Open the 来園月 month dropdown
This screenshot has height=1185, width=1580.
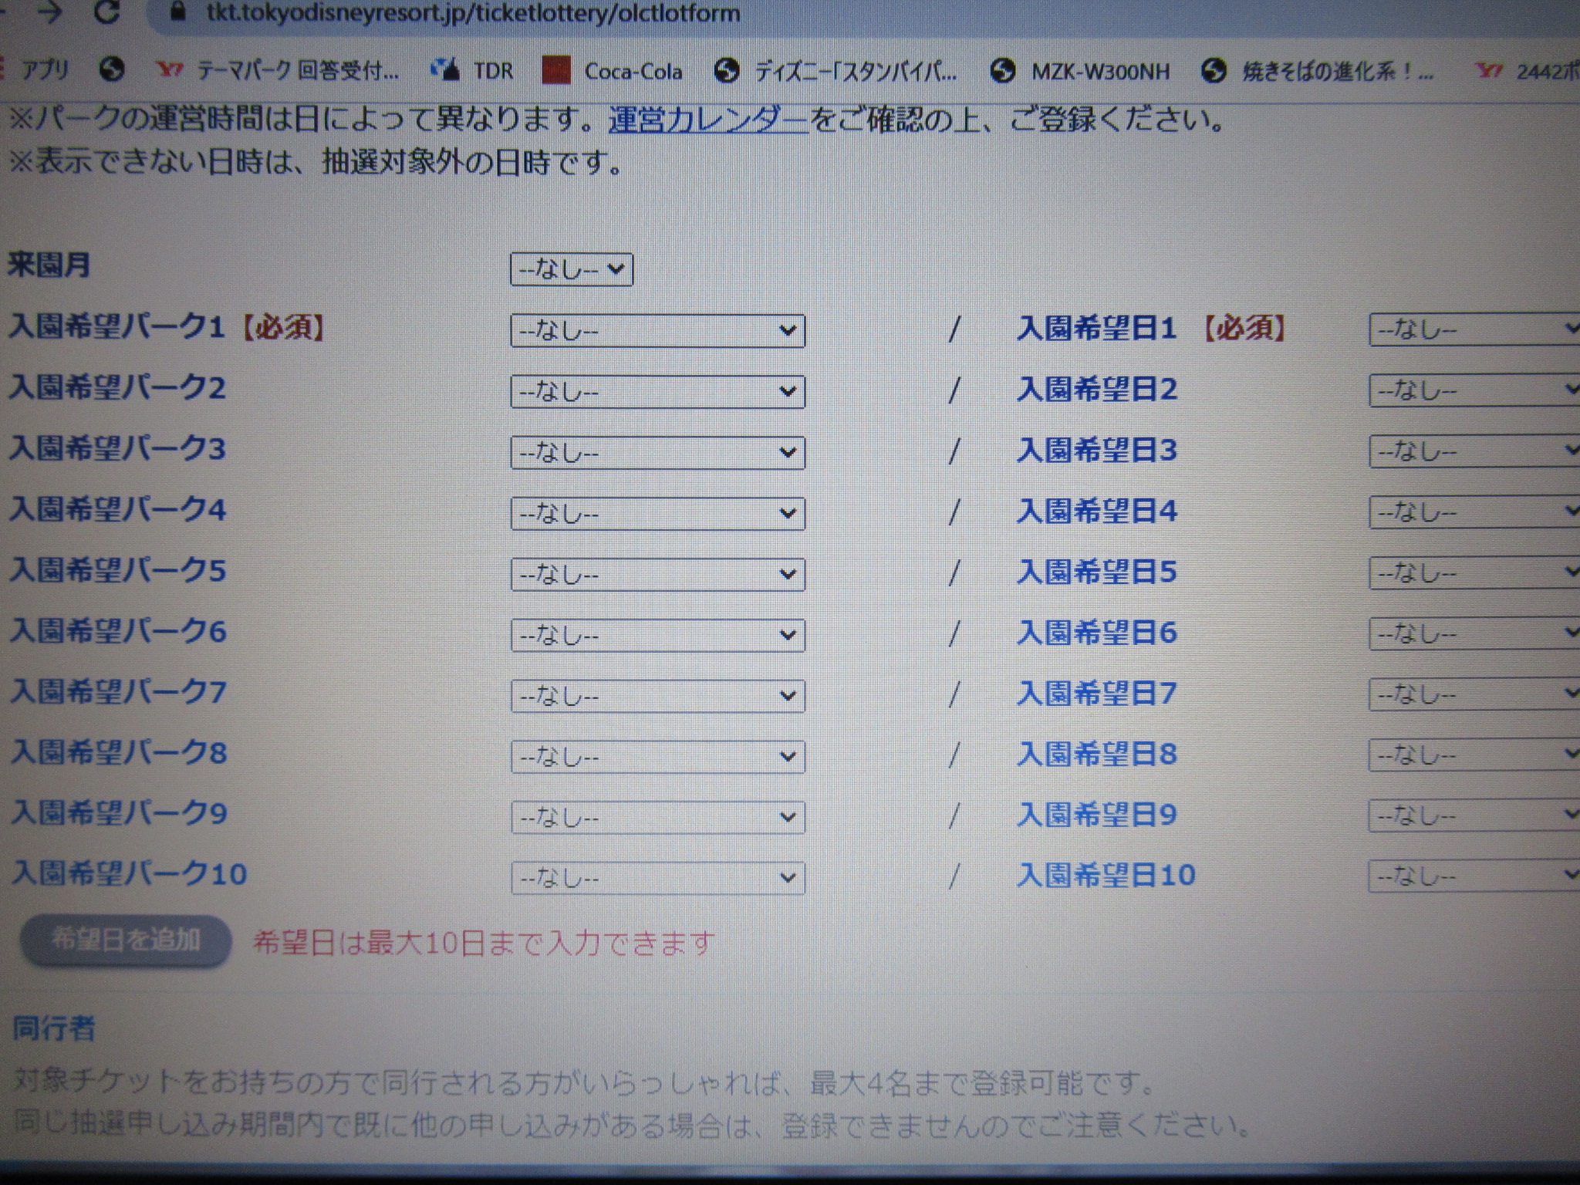(x=572, y=270)
